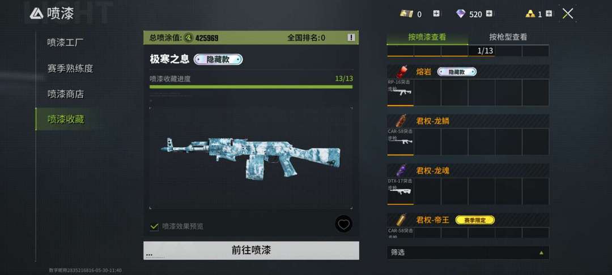Tap the plus icon beside diamond balance 520
The height and width of the screenshot is (275, 612).
(x=489, y=14)
